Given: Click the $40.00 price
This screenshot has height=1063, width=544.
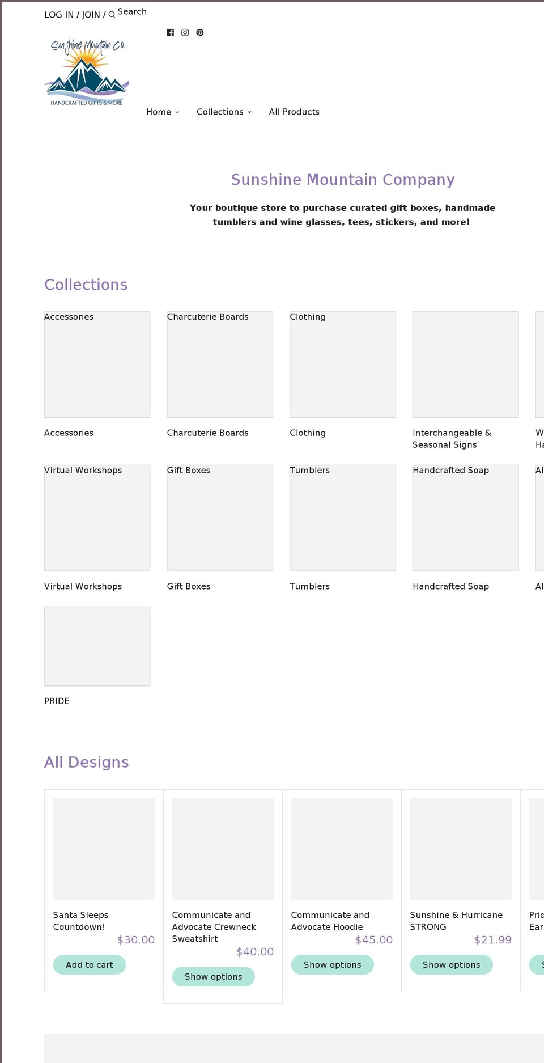Looking at the screenshot, I should click(x=255, y=952).
